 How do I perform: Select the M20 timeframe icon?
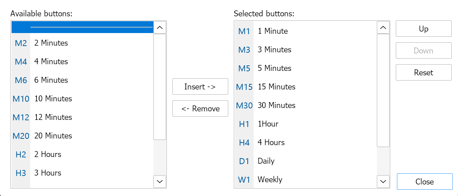click(21, 136)
